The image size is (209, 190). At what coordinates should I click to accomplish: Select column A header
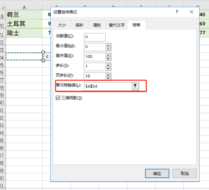tap(24, 7)
